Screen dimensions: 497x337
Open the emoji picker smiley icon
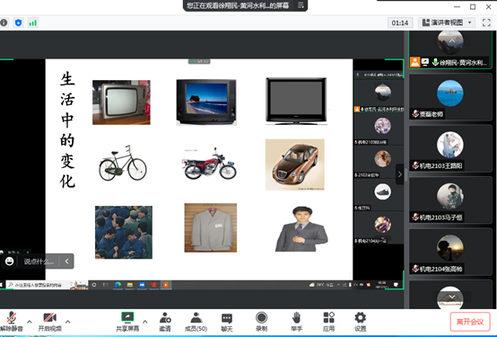tap(10, 262)
